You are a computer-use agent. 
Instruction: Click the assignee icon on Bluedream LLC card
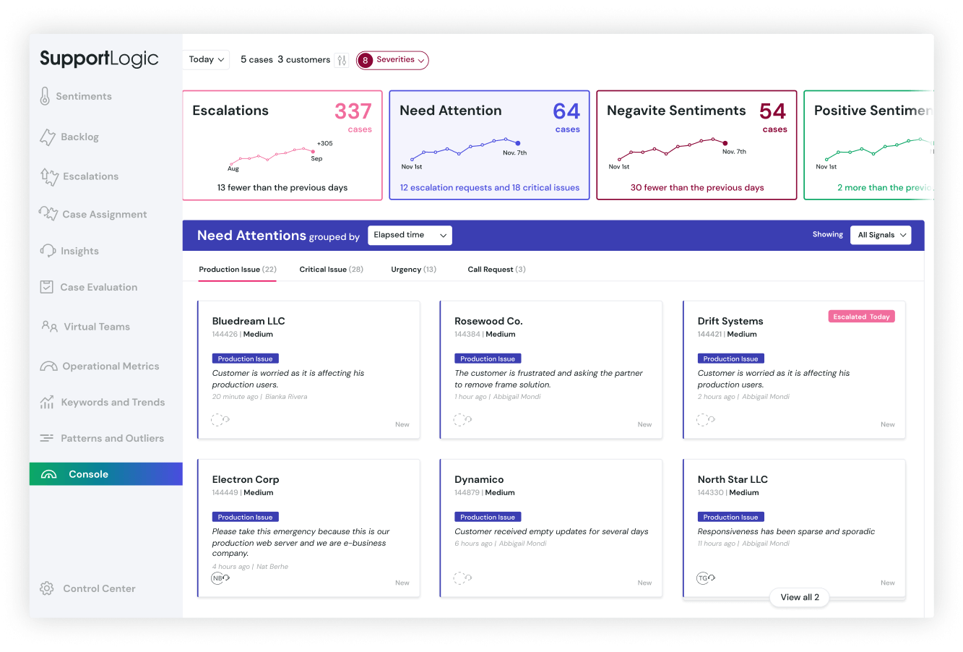coord(220,419)
